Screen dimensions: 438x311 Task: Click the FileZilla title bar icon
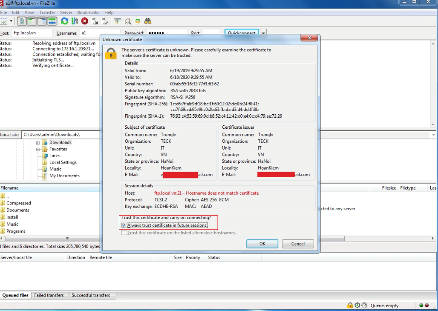click(1, 3)
